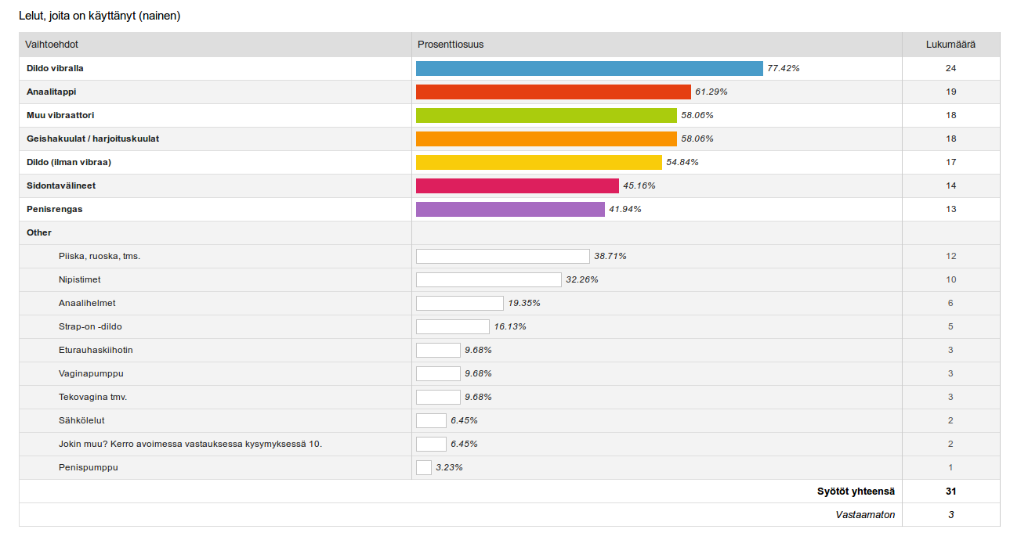Open the count 1 link for Penispumppu

pyautogui.click(x=950, y=467)
